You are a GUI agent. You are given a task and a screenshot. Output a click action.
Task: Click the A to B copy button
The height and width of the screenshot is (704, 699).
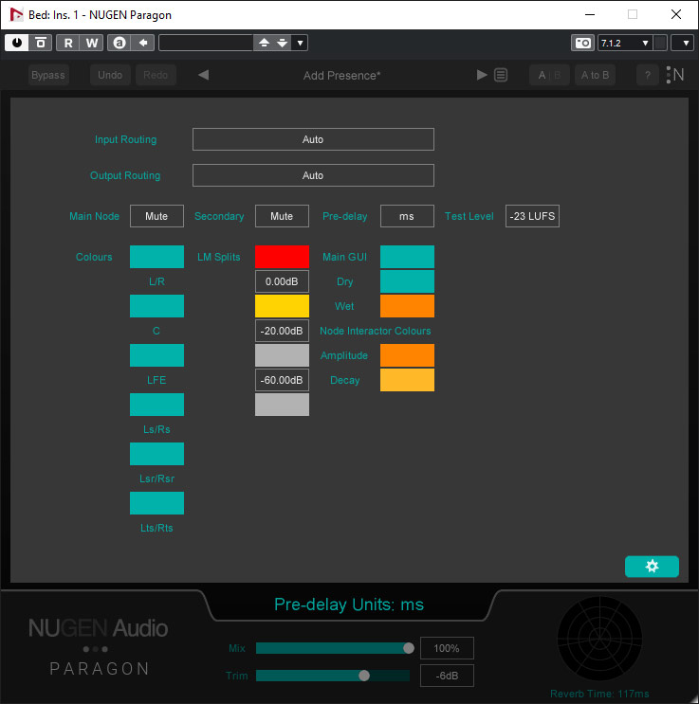pos(596,75)
